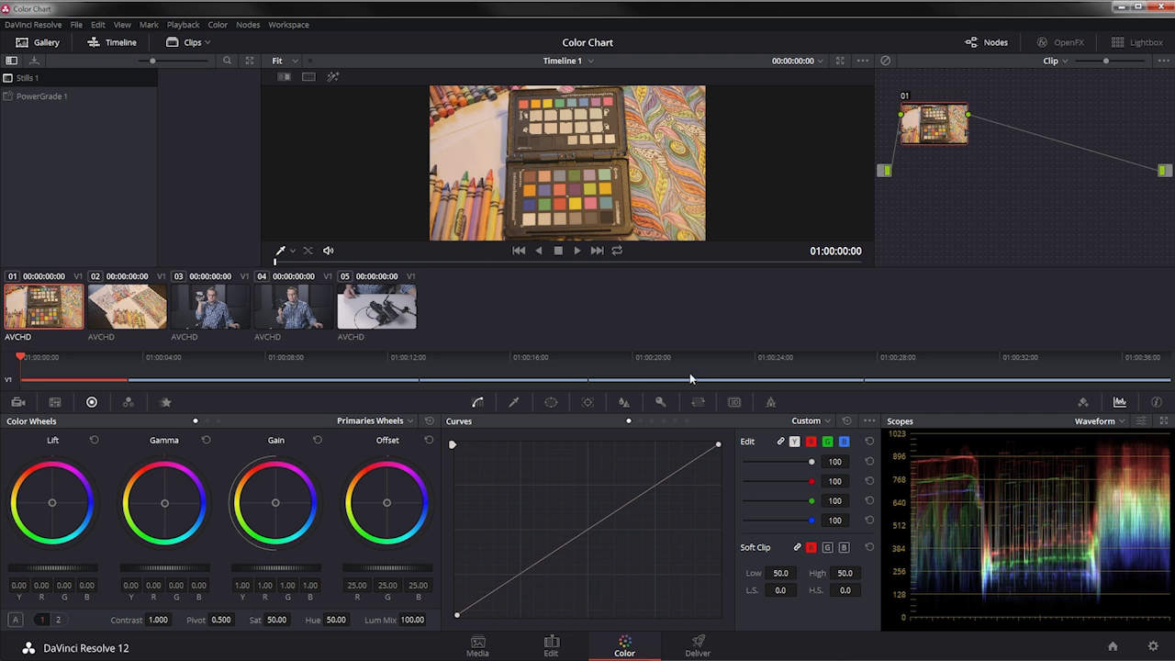The image size is (1175, 661).
Task: Open scope settings sliders icon
Action: pos(1141,421)
